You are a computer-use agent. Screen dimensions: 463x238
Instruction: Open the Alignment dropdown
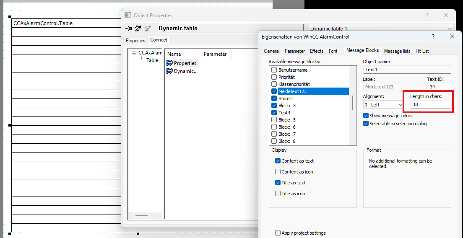(400, 105)
